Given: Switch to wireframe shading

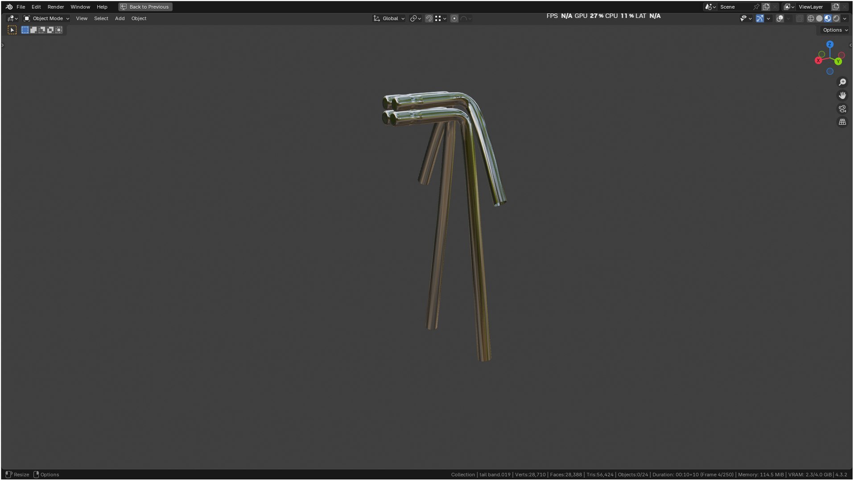Looking at the screenshot, I should pyautogui.click(x=811, y=18).
